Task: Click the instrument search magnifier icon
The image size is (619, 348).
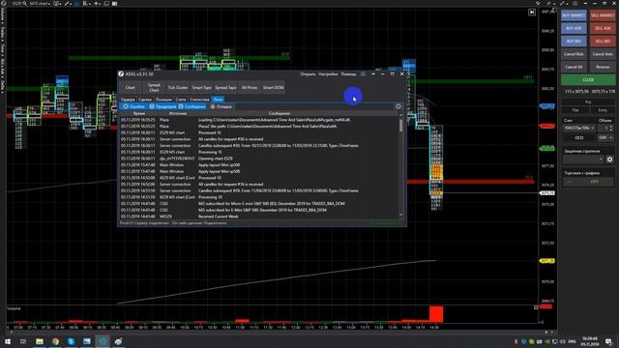Action: click(x=24, y=4)
